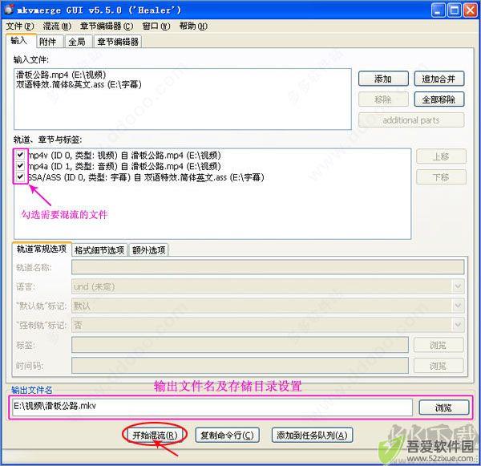Click the 添加 button

[383, 79]
